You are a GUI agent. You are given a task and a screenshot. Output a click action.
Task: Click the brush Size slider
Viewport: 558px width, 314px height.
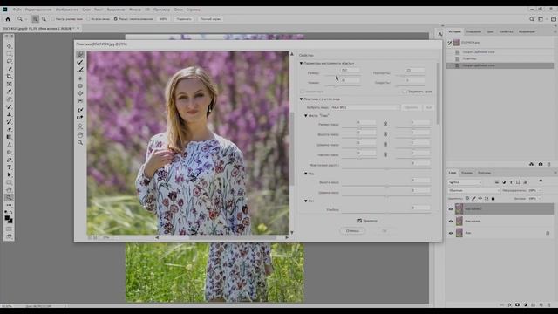pyautogui.click(x=342, y=76)
